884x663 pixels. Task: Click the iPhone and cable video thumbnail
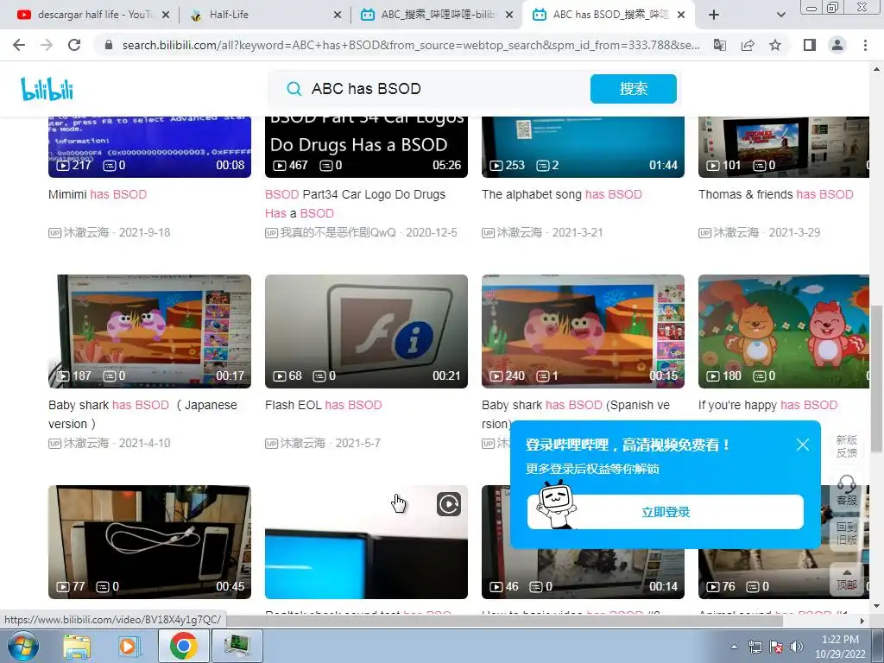coord(149,542)
